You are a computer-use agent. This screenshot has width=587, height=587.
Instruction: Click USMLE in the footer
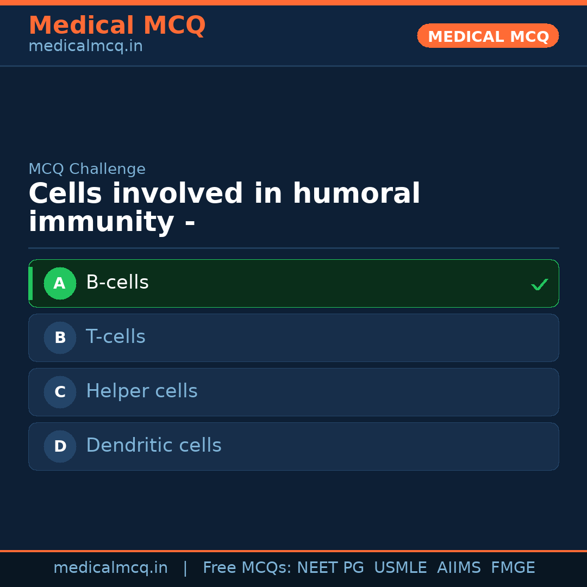pyautogui.click(x=400, y=568)
